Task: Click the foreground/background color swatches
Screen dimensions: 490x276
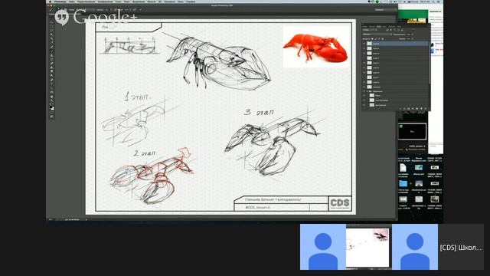Action: click(51, 107)
